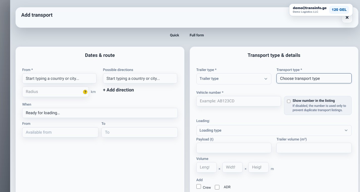Open the Trailer type dropdown
The width and height of the screenshot is (360, 192).
pyautogui.click(x=234, y=79)
